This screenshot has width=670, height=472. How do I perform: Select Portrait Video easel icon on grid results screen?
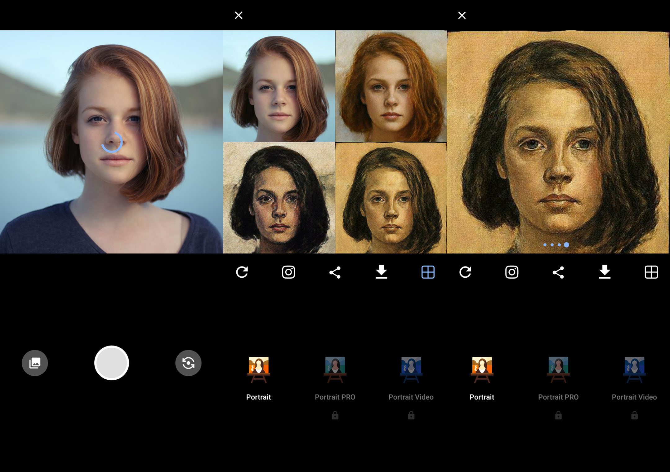[411, 370]
